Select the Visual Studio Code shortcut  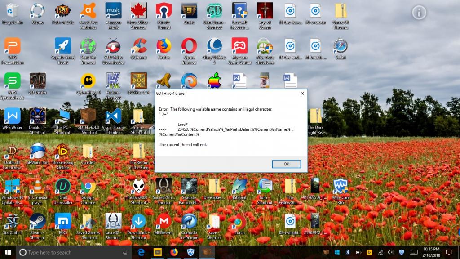[113, 116]
